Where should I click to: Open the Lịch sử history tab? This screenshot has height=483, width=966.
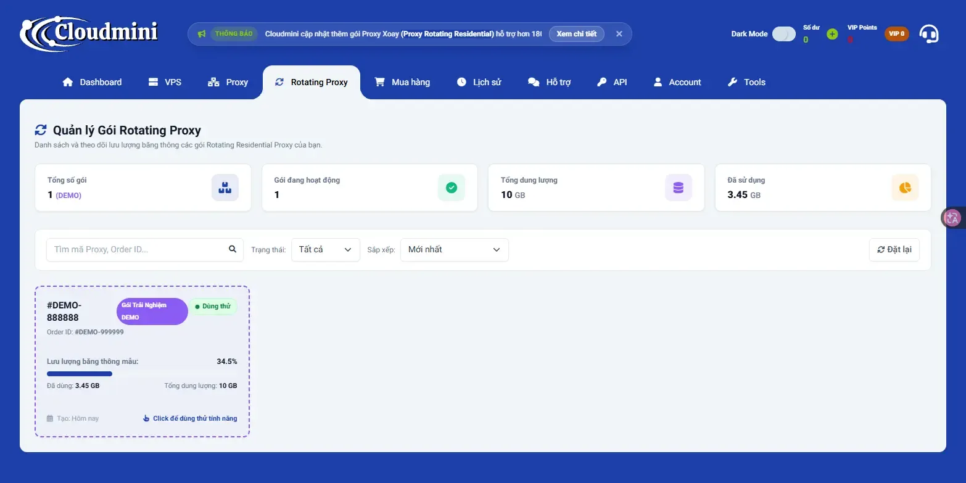(479, 82)
